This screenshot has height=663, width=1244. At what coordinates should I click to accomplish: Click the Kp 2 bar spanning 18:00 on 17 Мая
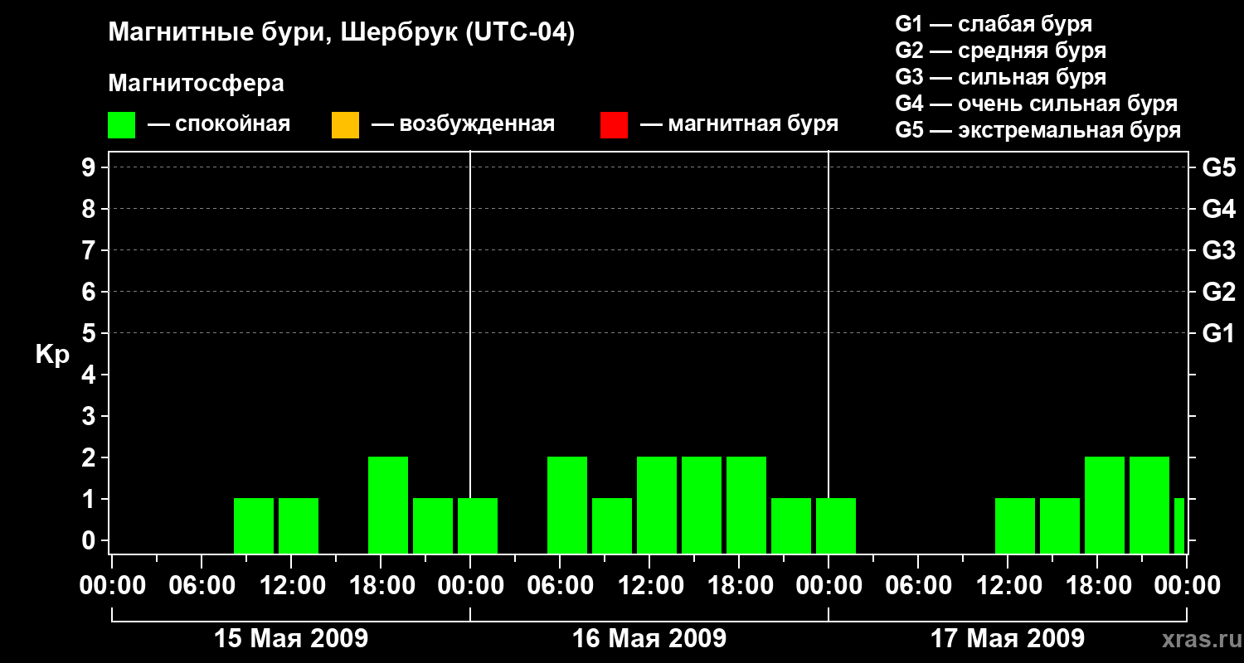point(1105,505)
